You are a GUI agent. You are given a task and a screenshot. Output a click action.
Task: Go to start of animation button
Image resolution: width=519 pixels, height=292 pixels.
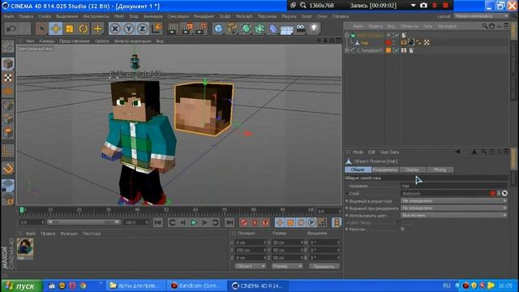tap(158, 223)
